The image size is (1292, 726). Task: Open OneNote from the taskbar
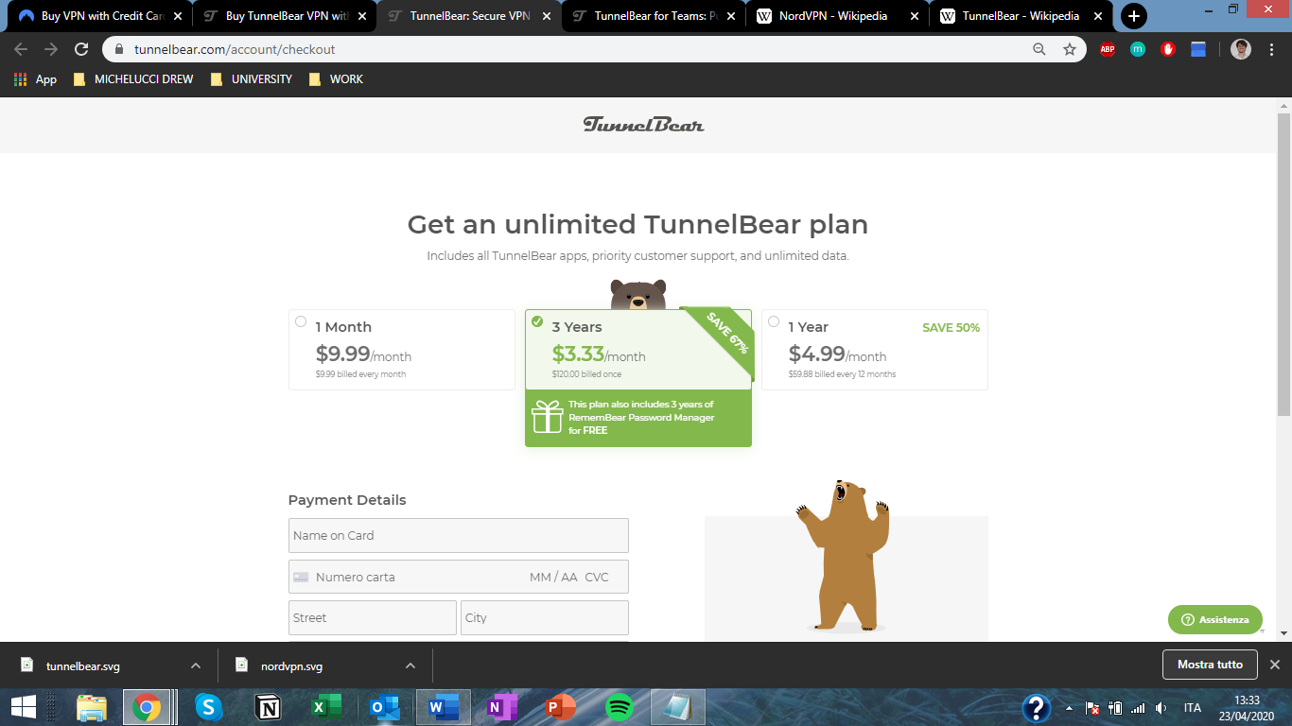coord(502,707)
